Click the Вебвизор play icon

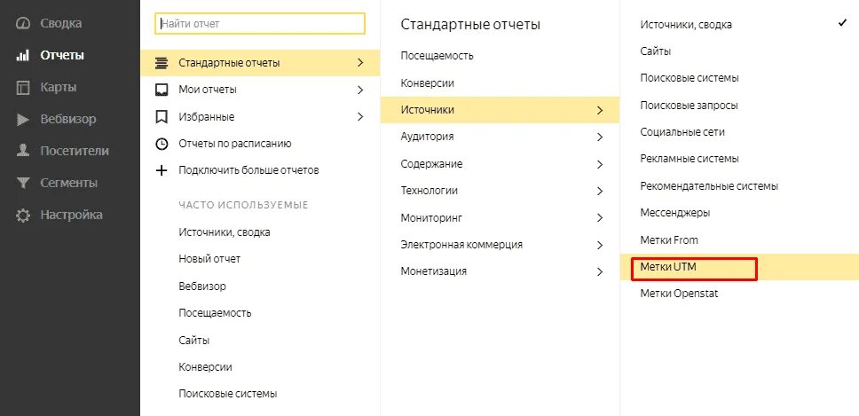pyautogui.click(x=23, y=120)
